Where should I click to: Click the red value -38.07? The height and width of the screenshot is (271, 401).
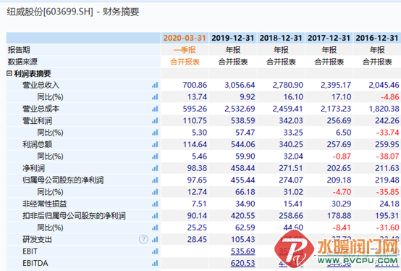click(x=387, y=156)
